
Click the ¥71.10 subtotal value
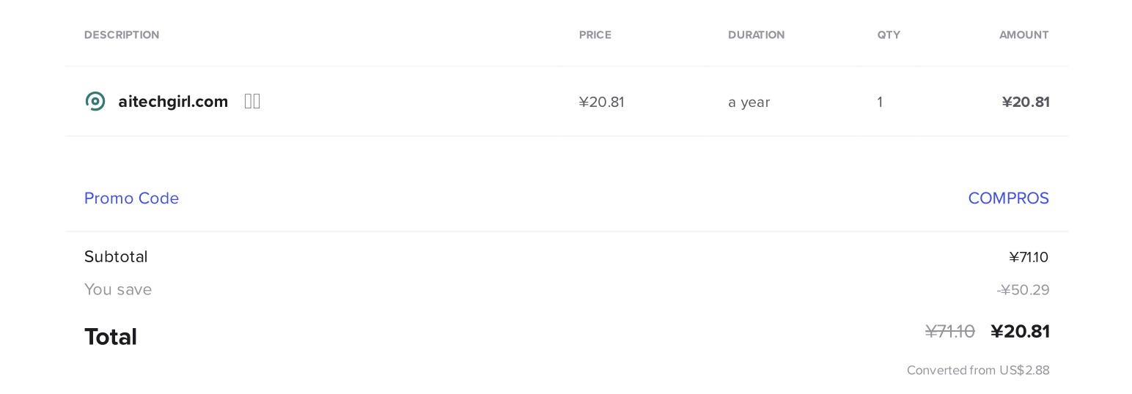tap(1029, 257)
